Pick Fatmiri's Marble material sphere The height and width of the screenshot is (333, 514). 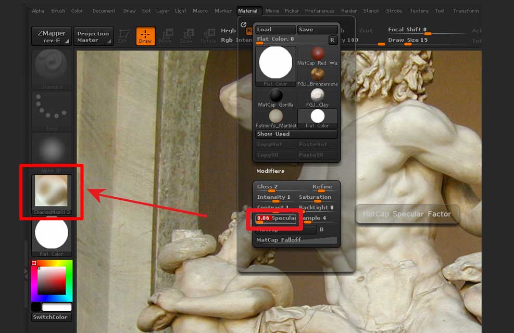(x=276, y=116)
